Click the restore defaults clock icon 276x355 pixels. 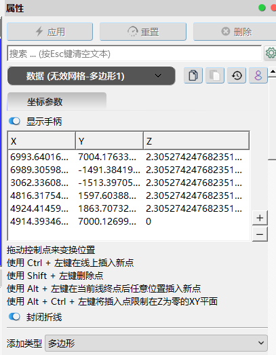[x=237, y=75]
